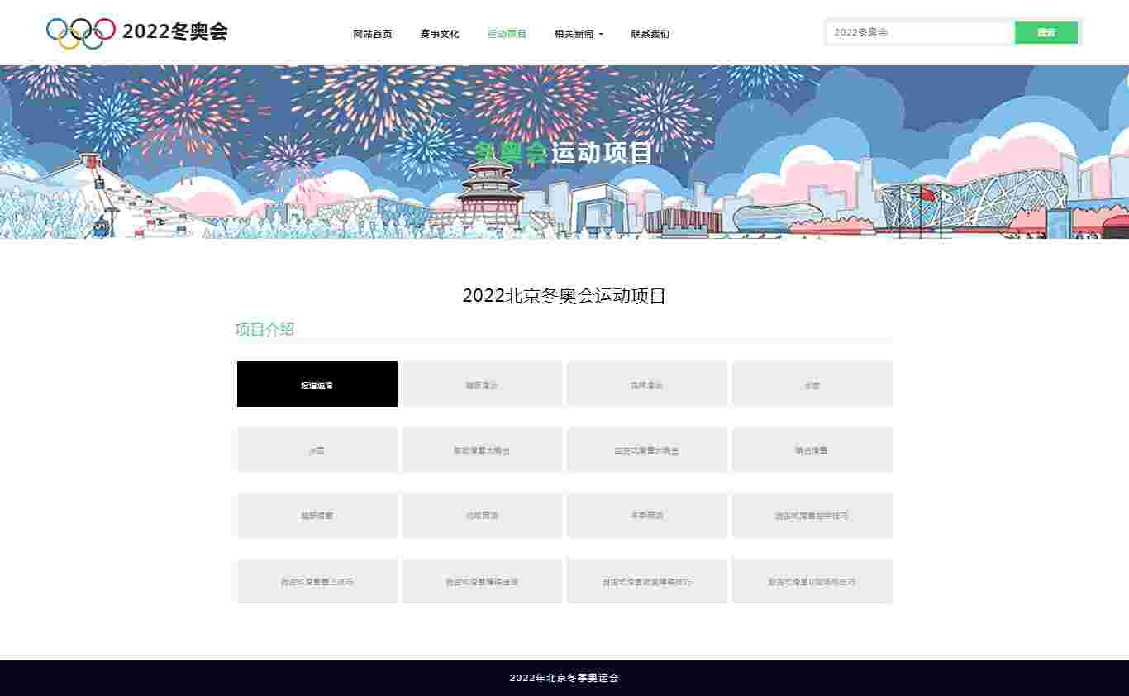
Task: Go to the 赛事文化 nav item
Action: [440, 34]
